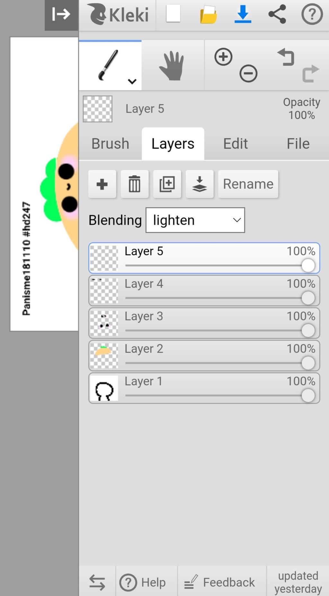Undo the last action

pos(286,57)
